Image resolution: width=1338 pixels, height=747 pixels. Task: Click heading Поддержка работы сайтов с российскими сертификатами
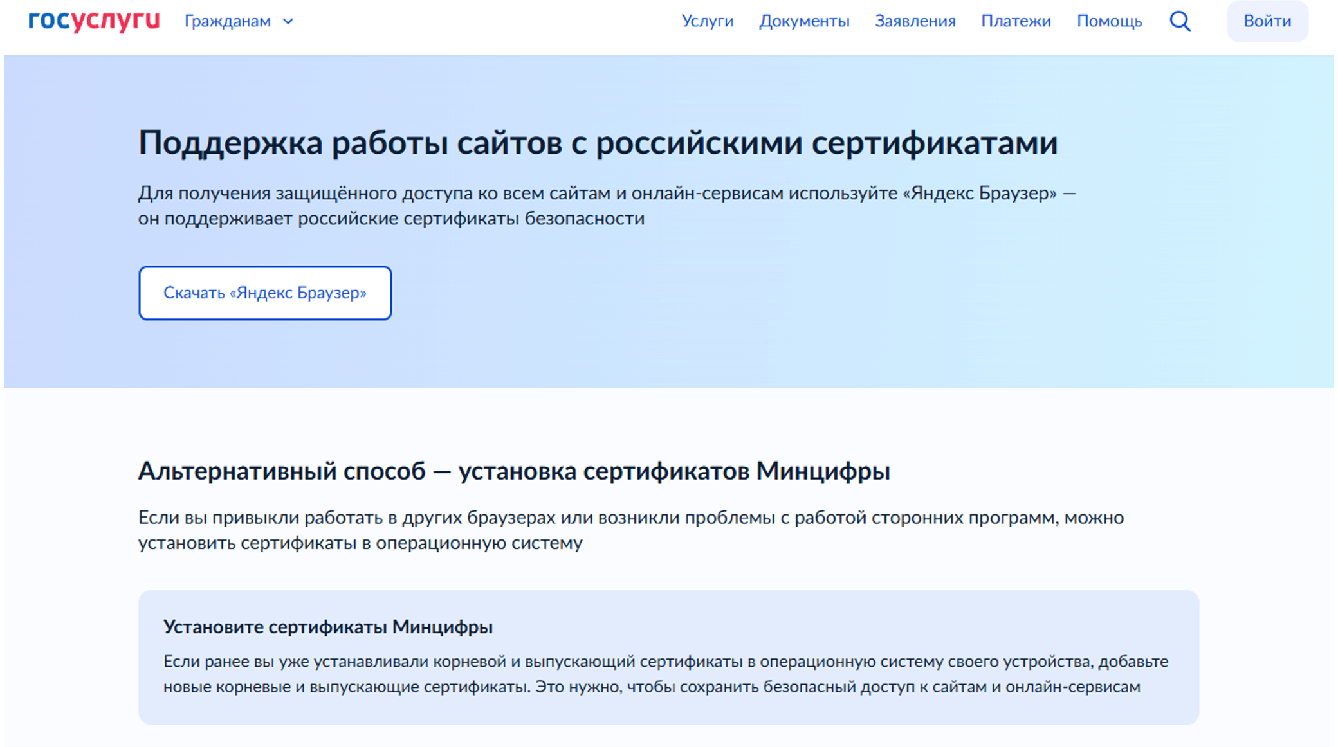pos(598,143)
